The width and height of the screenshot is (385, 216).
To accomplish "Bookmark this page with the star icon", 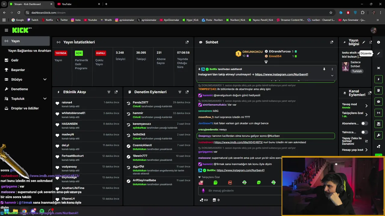I will [331, 13].
